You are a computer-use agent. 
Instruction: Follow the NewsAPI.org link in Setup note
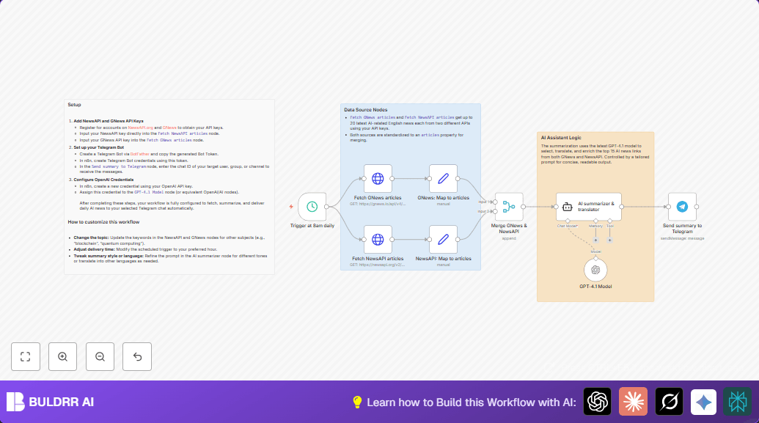pos(140,128)
